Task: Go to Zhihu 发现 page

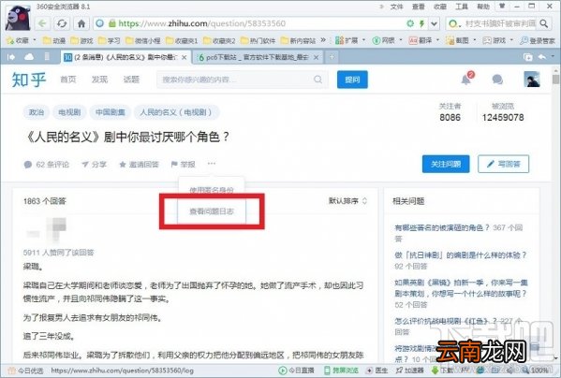Action: (99, 80)
